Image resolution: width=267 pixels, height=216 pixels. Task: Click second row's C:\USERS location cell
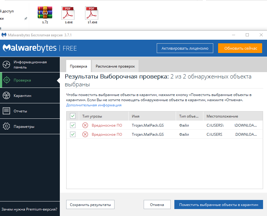click(x=231, y=135)
